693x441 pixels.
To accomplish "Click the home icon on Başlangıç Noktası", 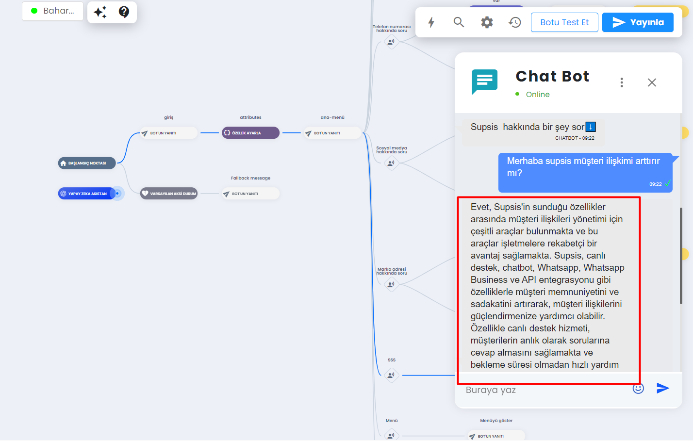I will point(63,163).
